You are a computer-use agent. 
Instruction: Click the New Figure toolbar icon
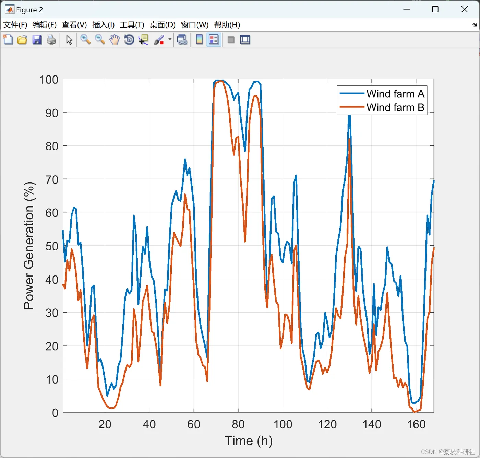(x=8, y=40)
